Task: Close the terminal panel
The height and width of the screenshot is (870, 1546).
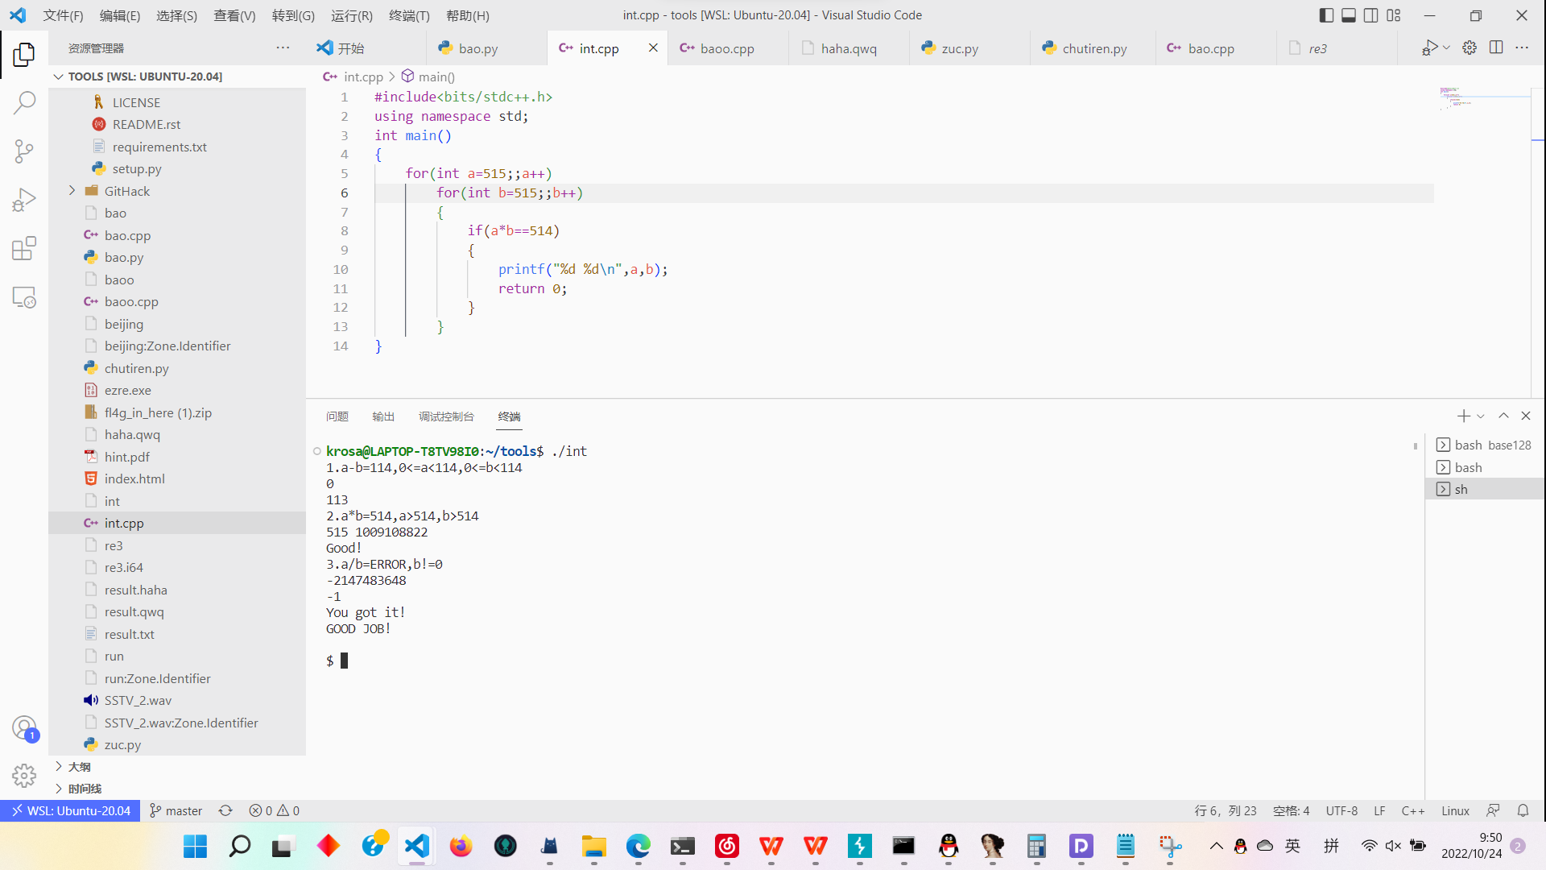Action: pos(1526,416)
